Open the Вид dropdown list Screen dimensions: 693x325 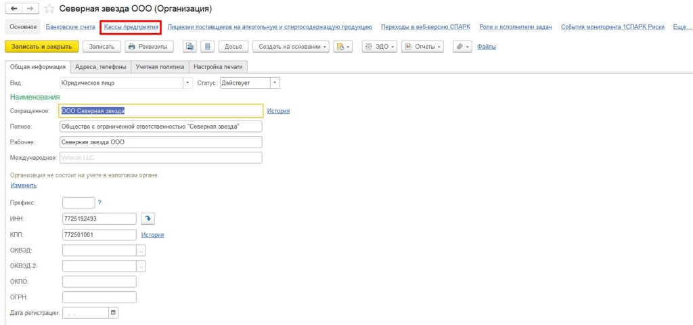click(x=187, y=83)
